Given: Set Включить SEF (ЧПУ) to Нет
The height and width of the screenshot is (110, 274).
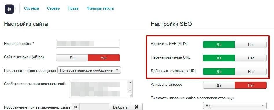Looking at the screenshot, I should click(251, 44).
